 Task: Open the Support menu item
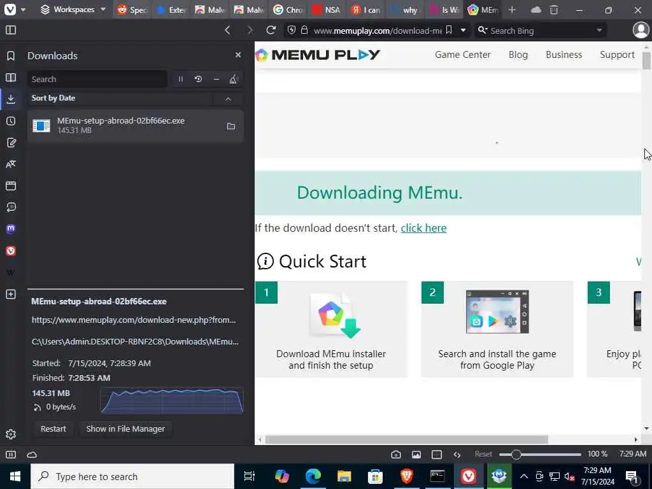tap(617, 55)
